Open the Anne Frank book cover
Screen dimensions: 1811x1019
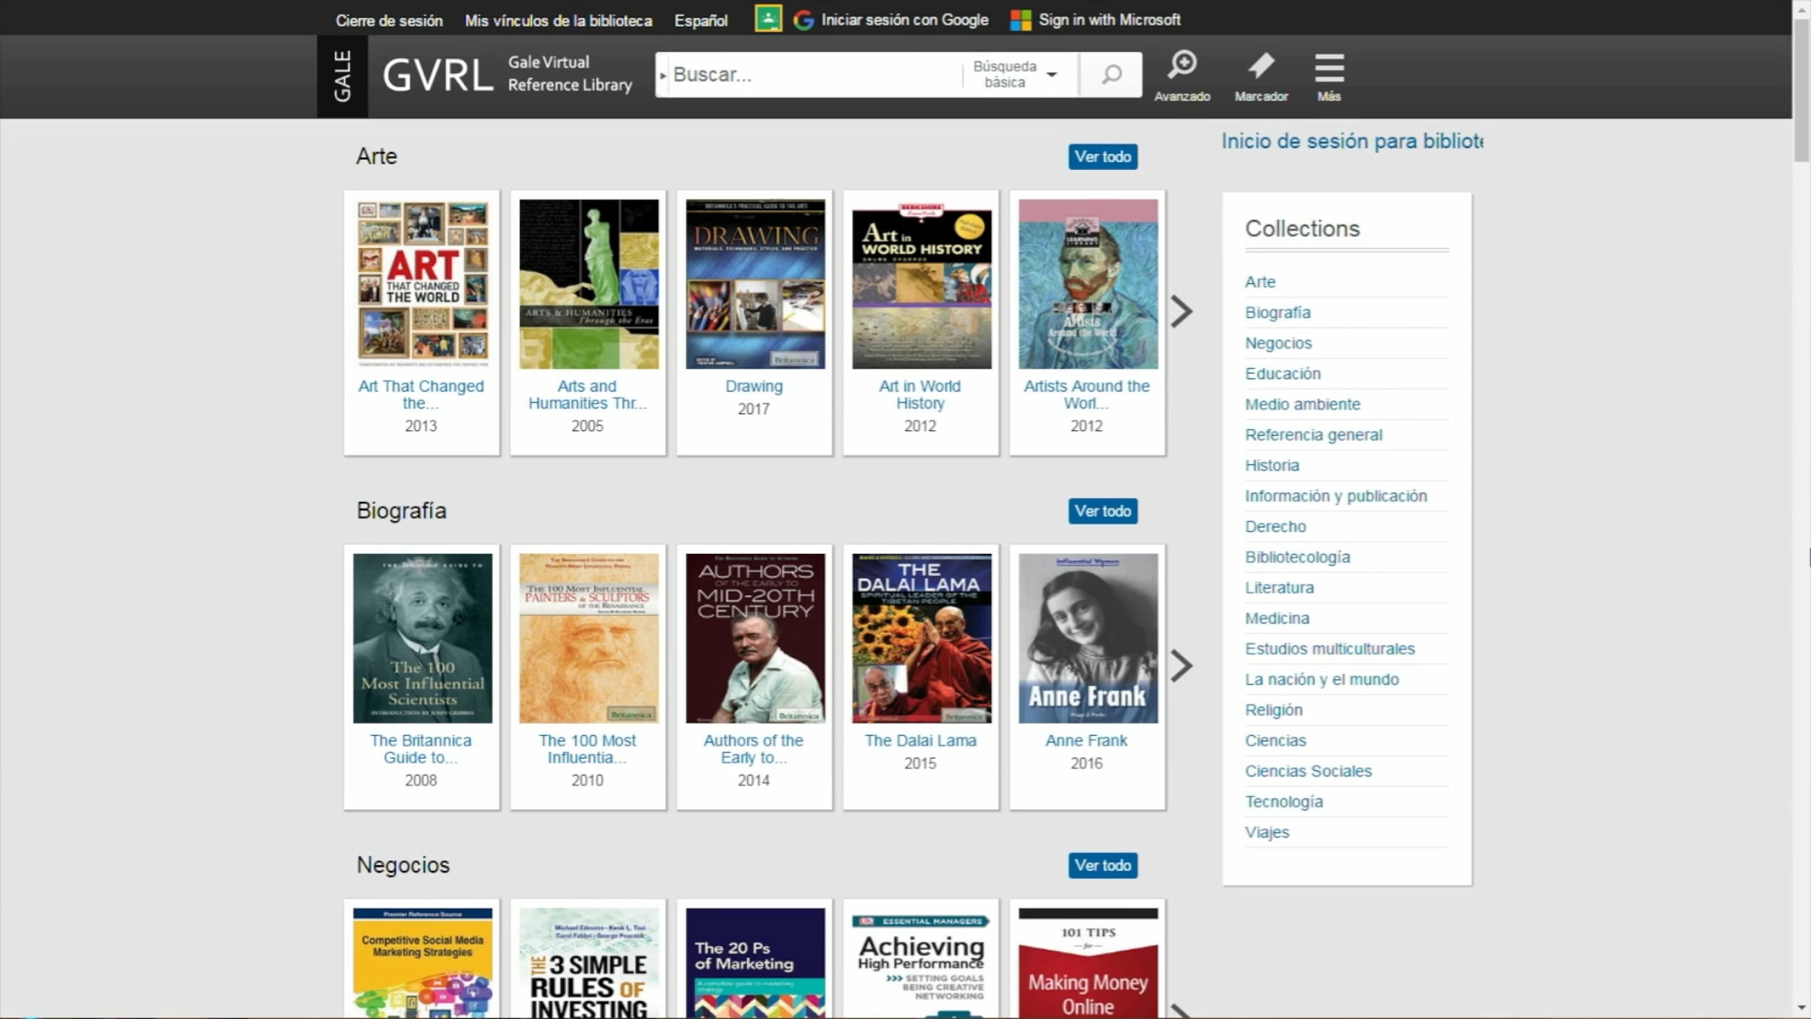click(x=1088, y=639)
